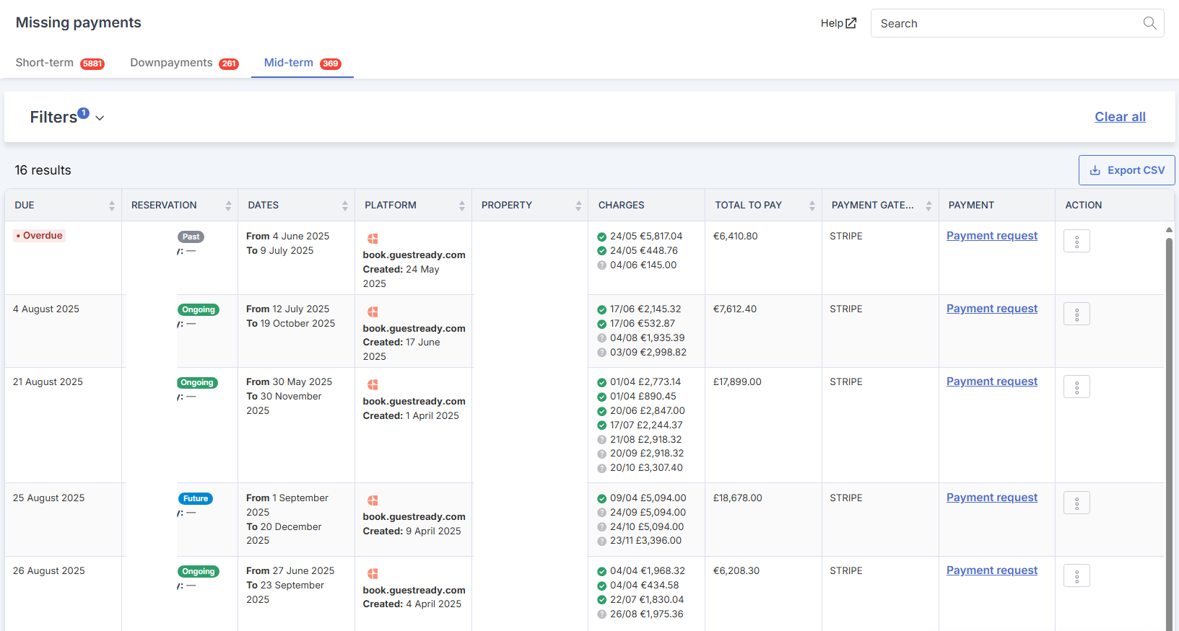Sort table by Due column

[x=111, y=206]
